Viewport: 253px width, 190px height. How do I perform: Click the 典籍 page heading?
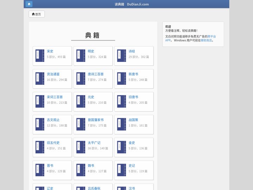[x=92, y=35]
